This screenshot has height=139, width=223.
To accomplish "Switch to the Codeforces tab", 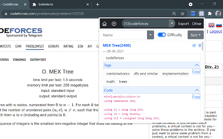I will tap(14, 5).
